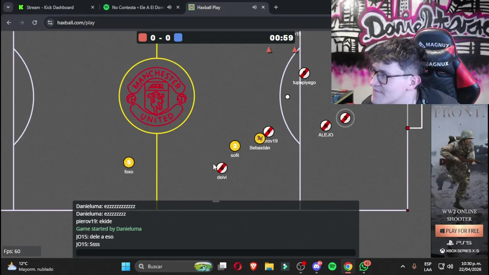Reload the haxball.com page
Screen dimensions: 489x275
pyautogui.click(x=34, y=23)
